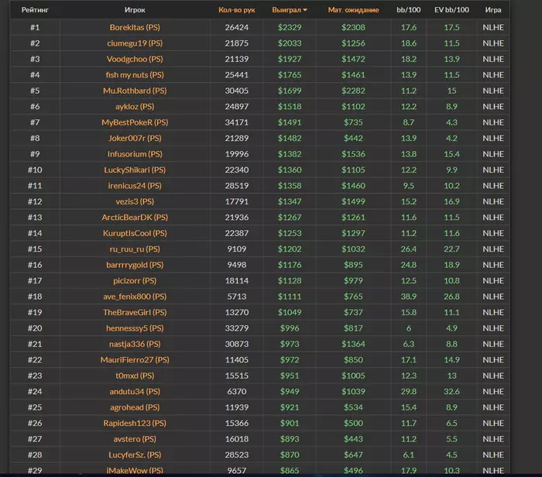The image size is (542, 477).
Task: Select hands count 5713
Action: [x=236, y=297]
